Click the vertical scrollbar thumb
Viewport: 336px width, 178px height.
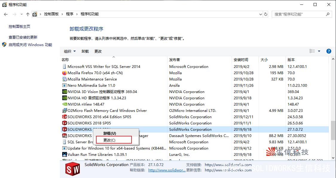pyautogui.click(x=333, y=130)
